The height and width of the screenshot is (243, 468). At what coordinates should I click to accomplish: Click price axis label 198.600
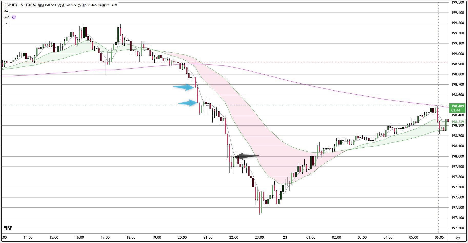click(457, 95)
